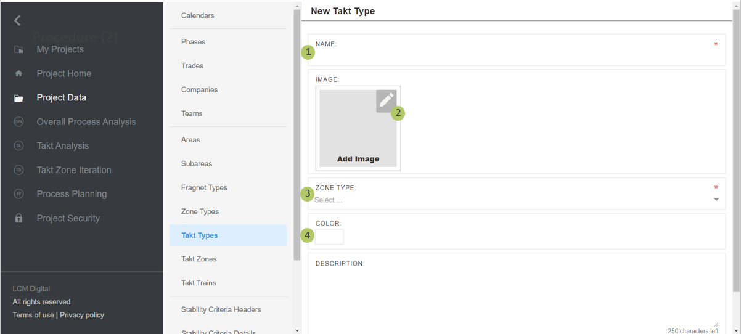Click the Takt Zone Iteration icon
This screenshot has height=334, width=741.
[18, 170]
